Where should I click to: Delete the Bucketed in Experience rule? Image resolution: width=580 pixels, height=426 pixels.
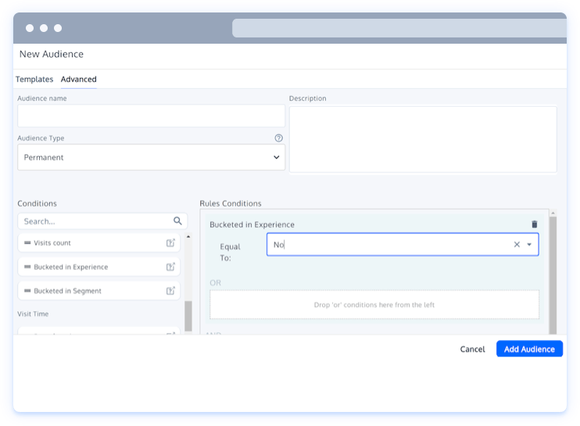coord(535,225)
